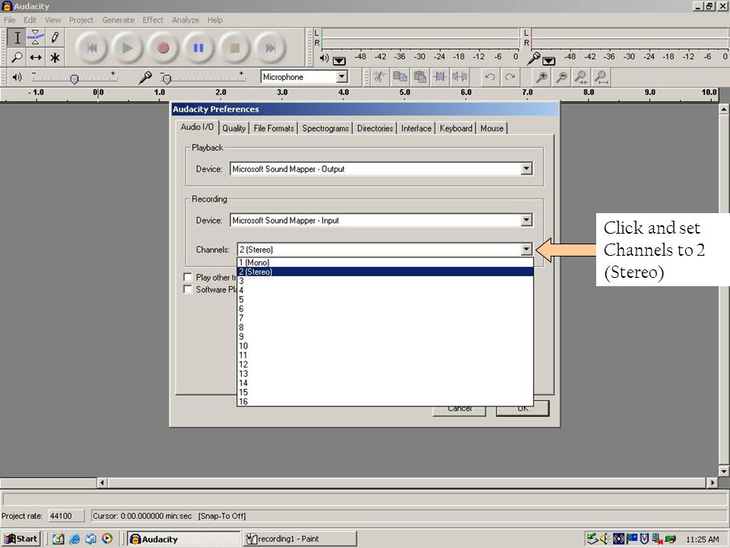Open the Effect menu
730x548 pixels.
[153, 20]
